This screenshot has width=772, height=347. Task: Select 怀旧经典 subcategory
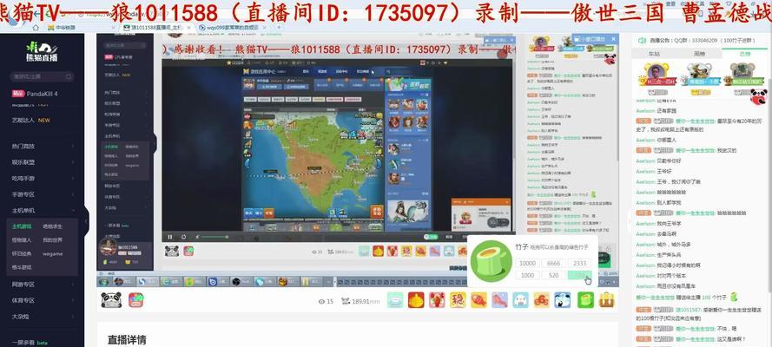[22, 254]
